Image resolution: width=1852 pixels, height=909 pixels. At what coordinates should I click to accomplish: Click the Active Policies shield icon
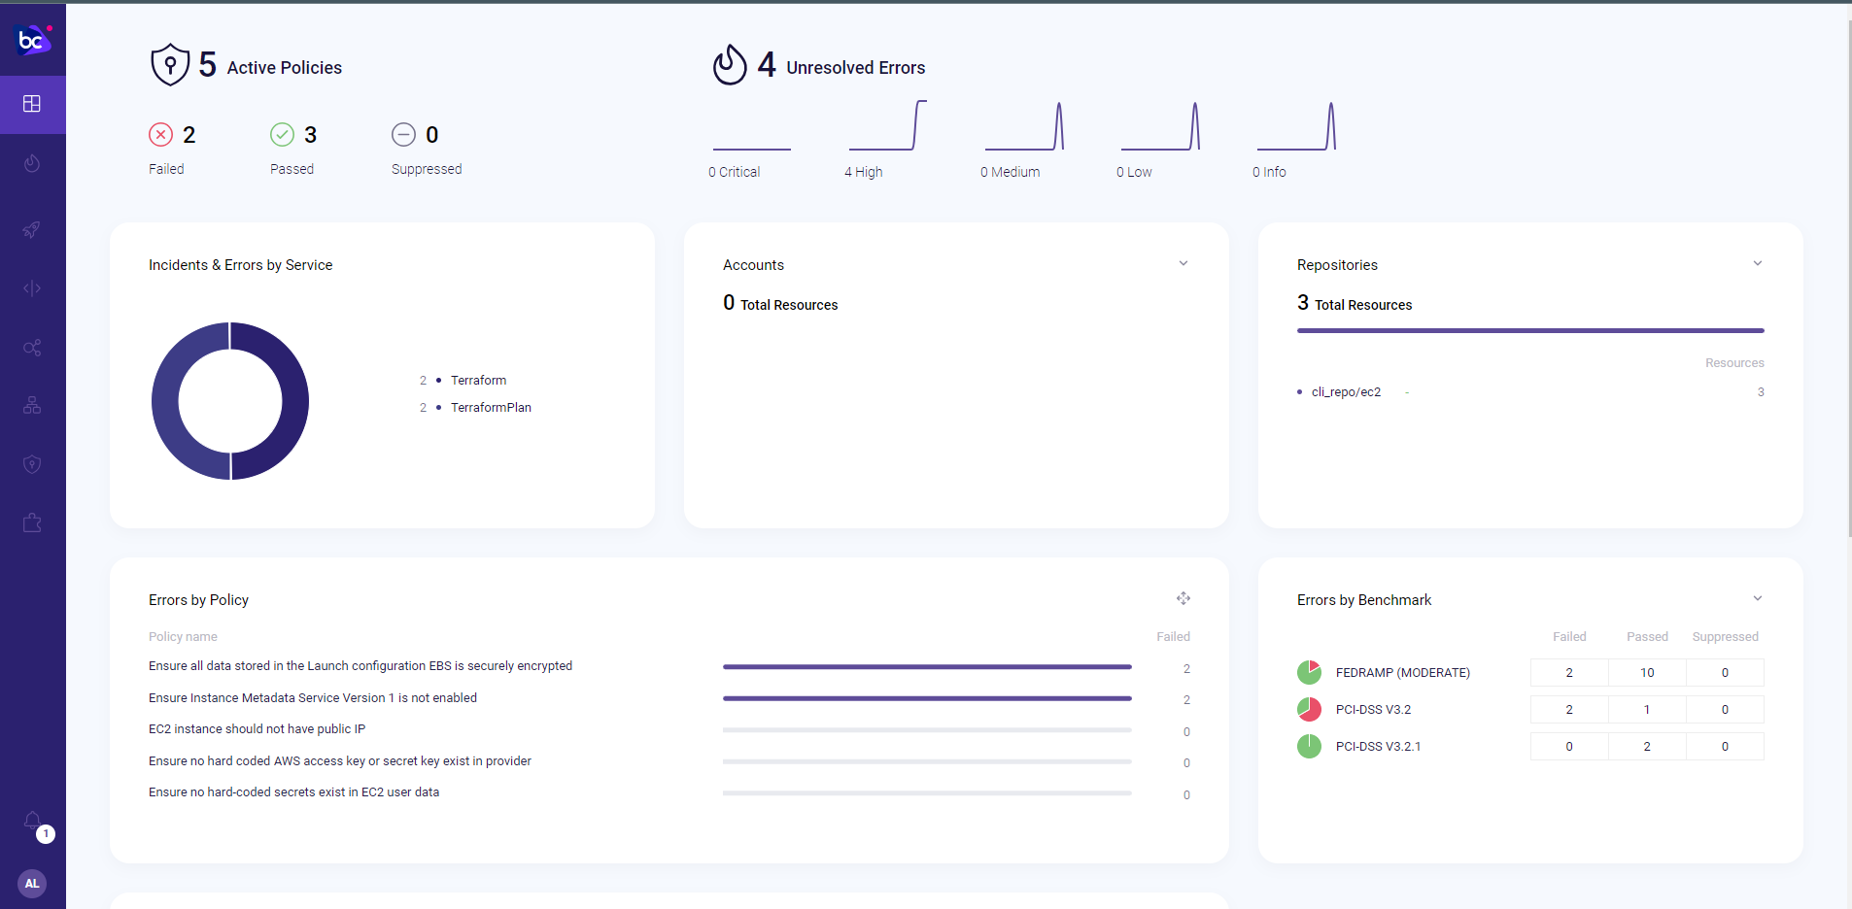click(x=170, y=65)
